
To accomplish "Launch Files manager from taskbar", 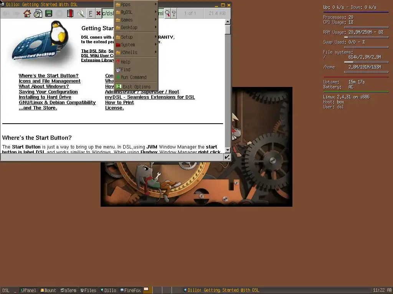I will click(x=88, y=290).
